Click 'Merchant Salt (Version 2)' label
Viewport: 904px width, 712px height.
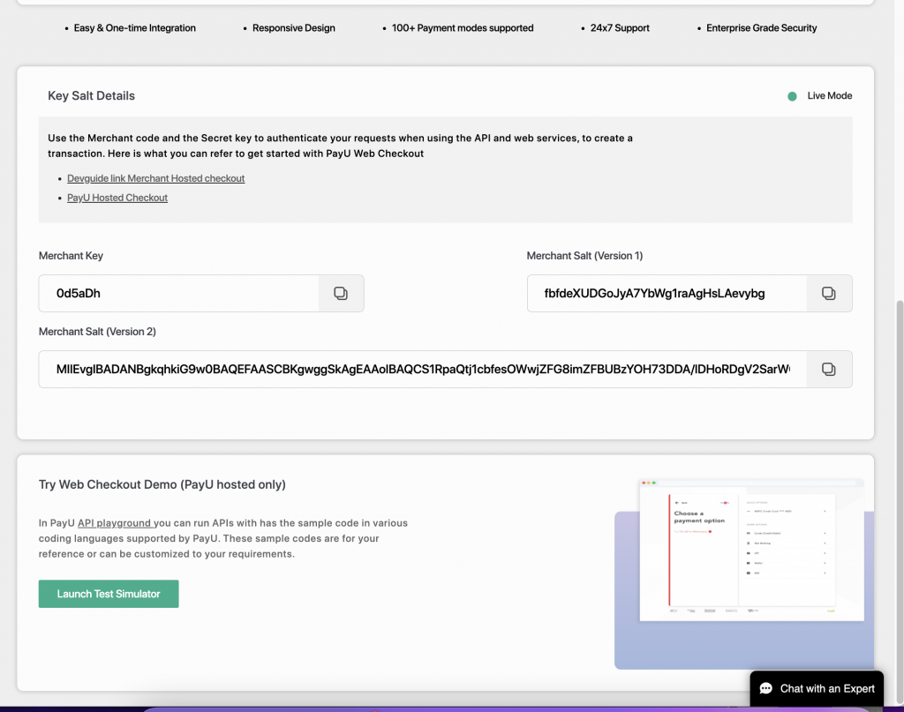[x=97, y=332]
